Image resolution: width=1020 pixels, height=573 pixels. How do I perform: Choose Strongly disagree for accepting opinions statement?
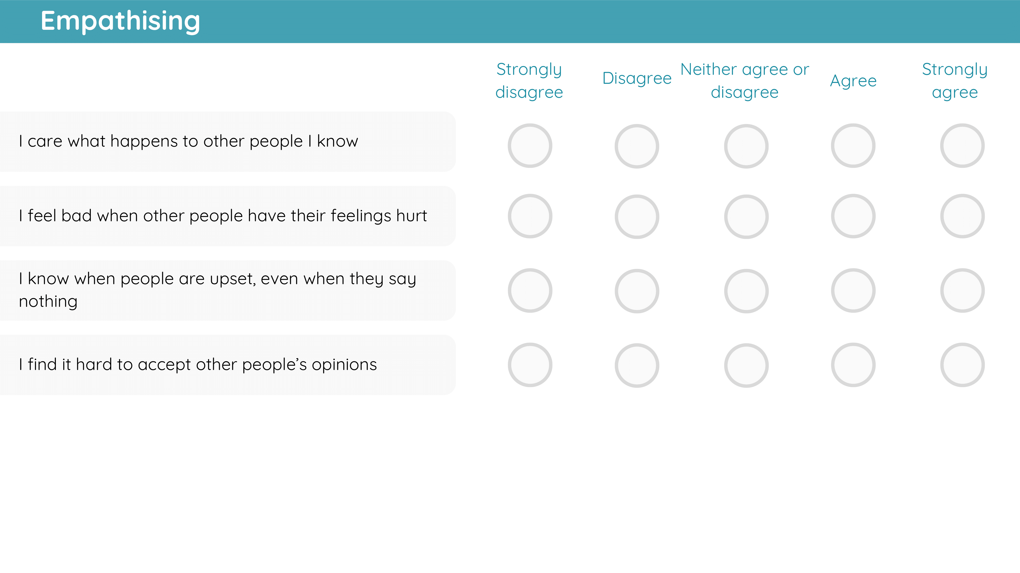[530, 365]
